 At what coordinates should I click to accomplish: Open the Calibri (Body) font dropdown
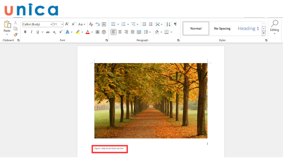[51, 24]
